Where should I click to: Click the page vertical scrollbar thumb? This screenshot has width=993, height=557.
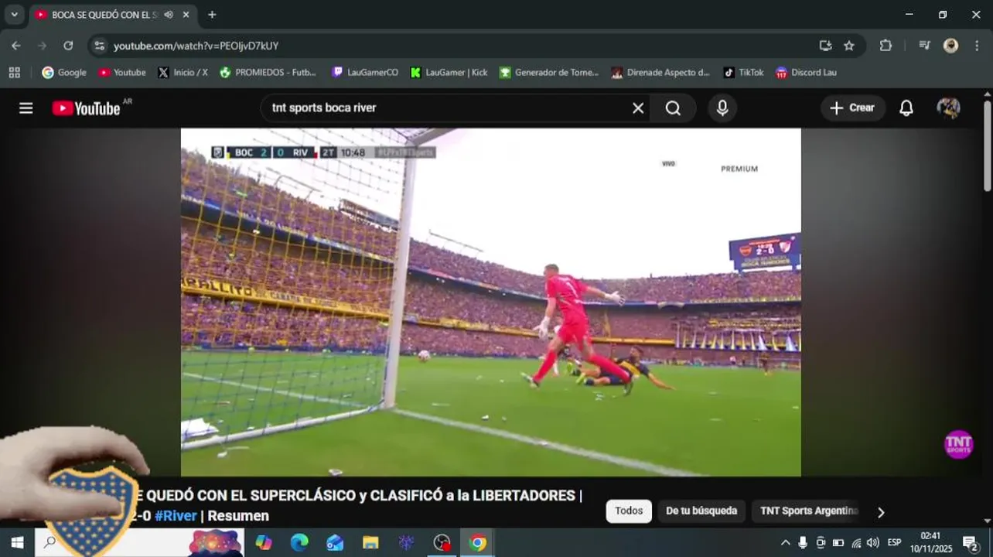tap(987, 145)
